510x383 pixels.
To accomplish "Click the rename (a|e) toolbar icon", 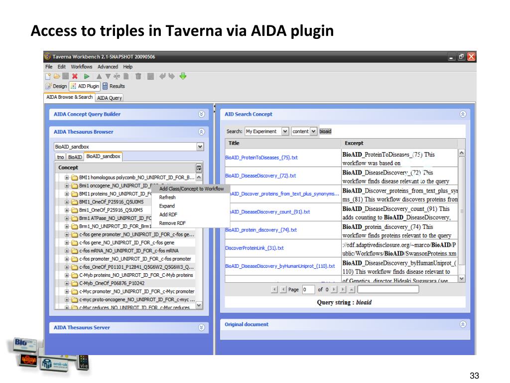I will click(117, 76).
